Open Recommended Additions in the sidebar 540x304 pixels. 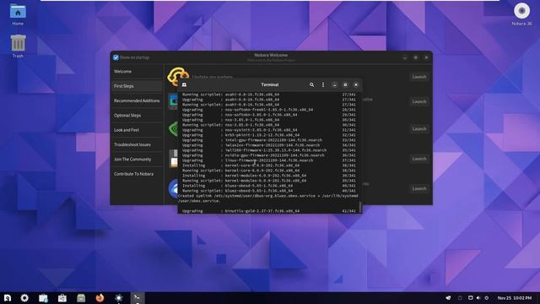(137, 100)
